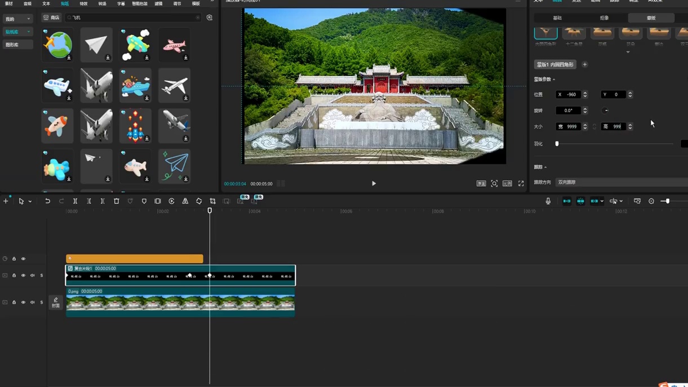Collapse the 蒙版参数 section
The width and height of the screenshot is (688, 387).
[x=554, y=79]
